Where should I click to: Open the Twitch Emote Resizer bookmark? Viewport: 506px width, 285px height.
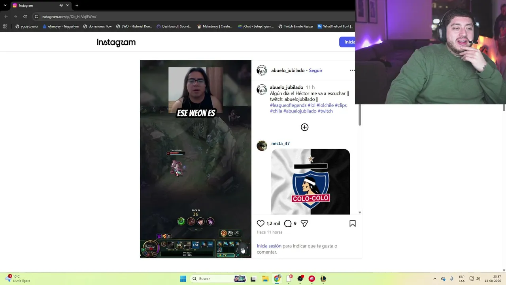[296, 27]
